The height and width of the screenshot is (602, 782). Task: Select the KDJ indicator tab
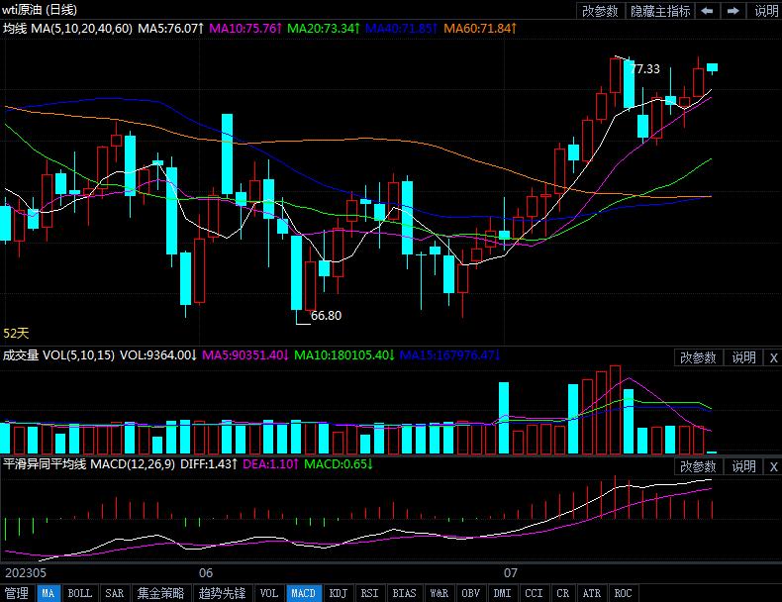click(339, 593)
